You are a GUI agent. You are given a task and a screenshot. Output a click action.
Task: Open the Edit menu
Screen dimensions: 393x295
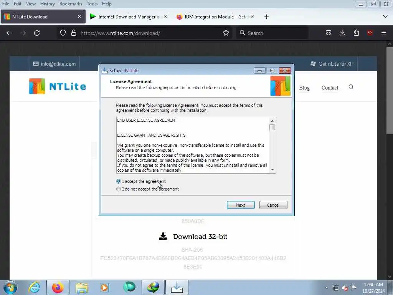(x=18, y=4)
